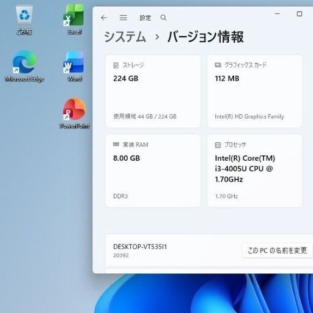Select 使用領域 44 GB / 224 GB text

click(145, 116)
